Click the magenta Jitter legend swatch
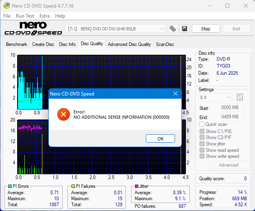The width and height of the screenshot is (255, 211). coord(137,186)
